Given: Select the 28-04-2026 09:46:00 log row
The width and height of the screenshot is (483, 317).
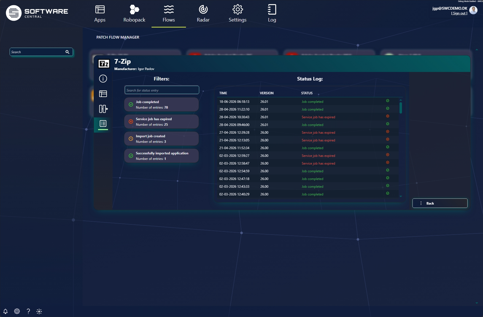Looking at the screenshot, I should pos(308,125).
